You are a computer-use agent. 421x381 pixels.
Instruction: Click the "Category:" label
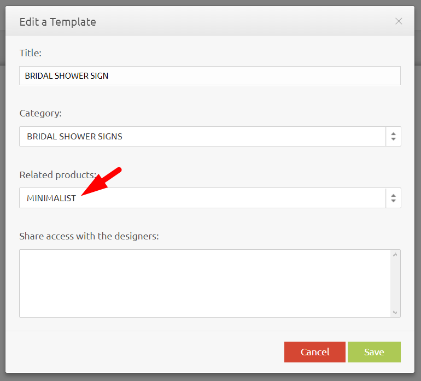(x=40, y=113)
